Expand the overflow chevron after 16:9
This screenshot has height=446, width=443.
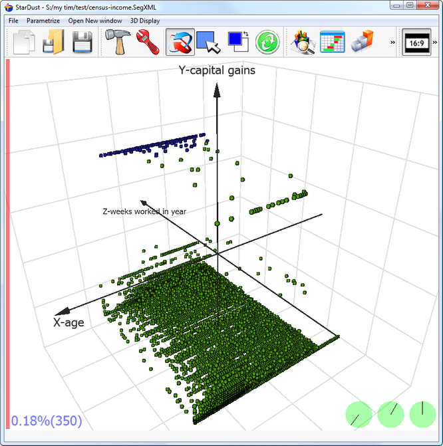coord(435,43)
